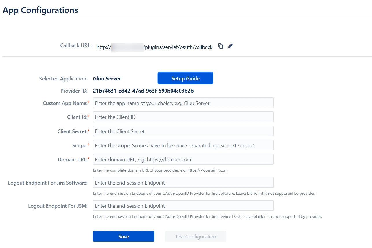
Task: Click the 'Client Secret:' label
Action: [73, 131]
